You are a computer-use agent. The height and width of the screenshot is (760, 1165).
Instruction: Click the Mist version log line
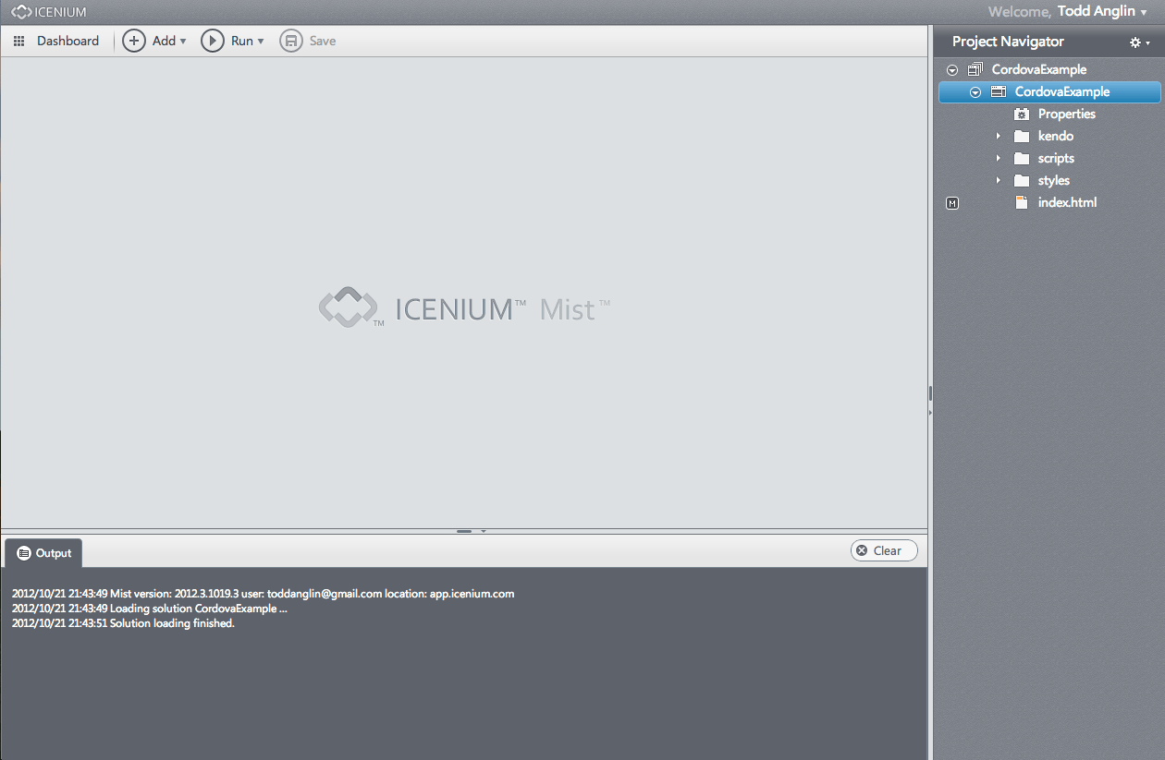(x=264, y=594)
